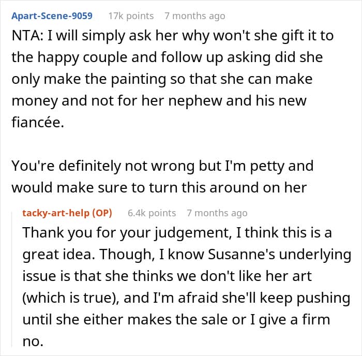
Task: Click the 6.4k points score label
Action: 152,213
